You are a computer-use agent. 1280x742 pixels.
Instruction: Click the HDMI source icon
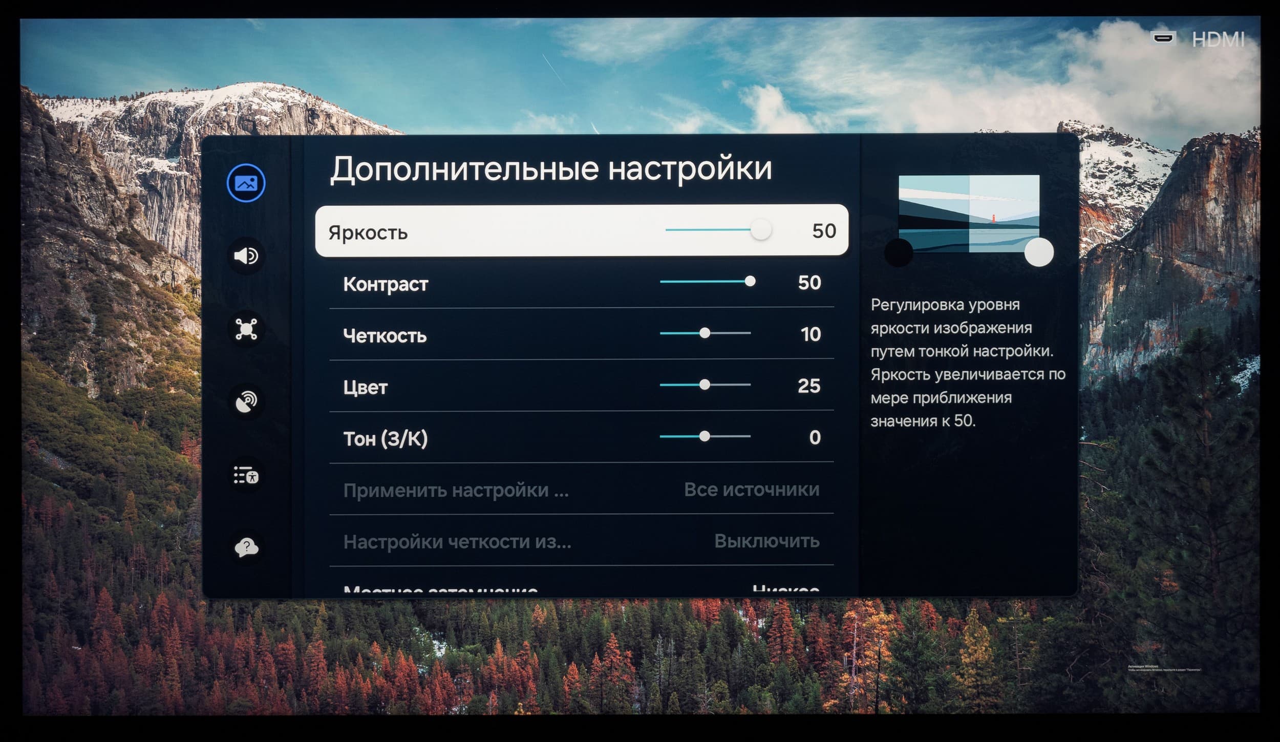pos(1163,38)
